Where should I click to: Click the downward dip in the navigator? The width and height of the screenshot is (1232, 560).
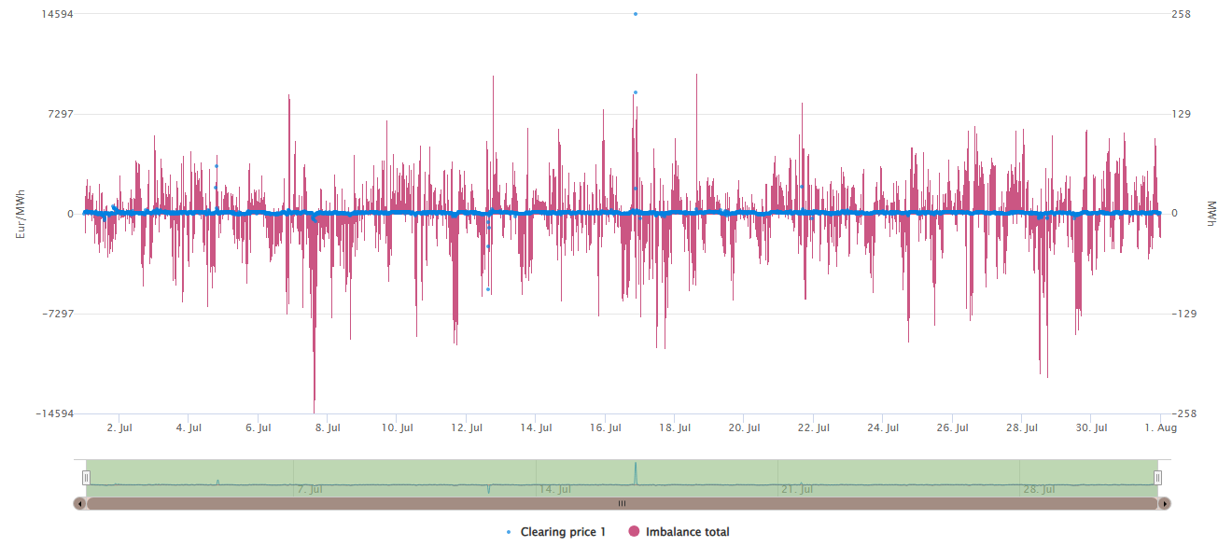point(488,490)
